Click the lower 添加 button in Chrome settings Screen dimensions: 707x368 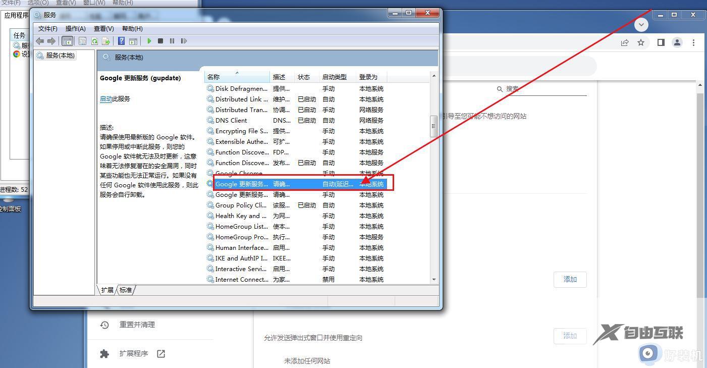click(570, 336)
